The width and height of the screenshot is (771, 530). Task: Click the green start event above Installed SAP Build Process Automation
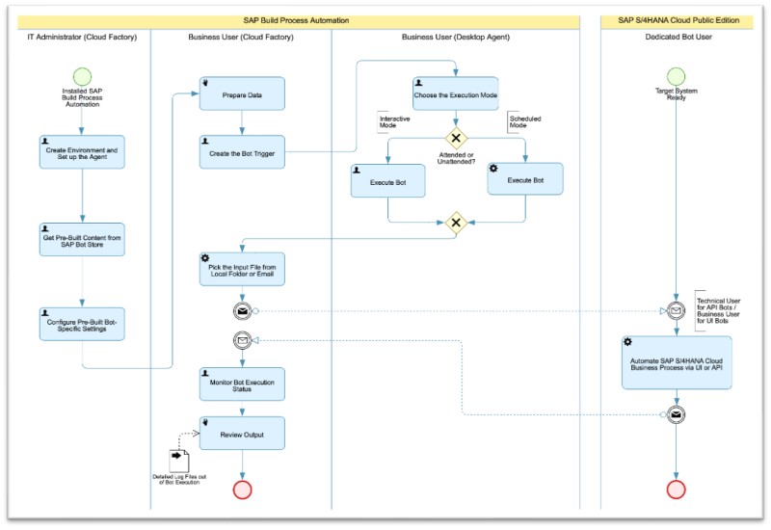coord(82,75)
